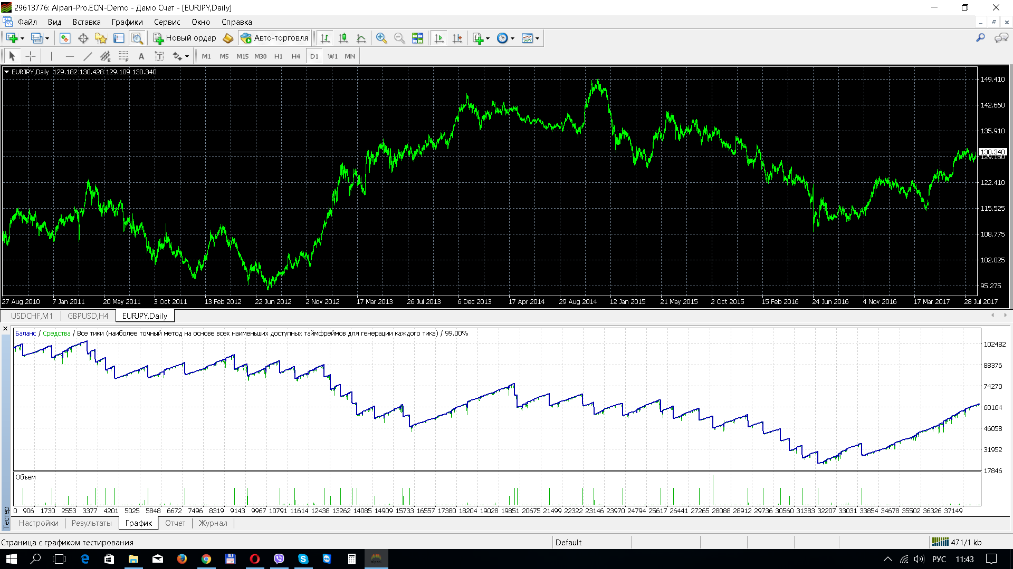
Task: Toggle the Terminal panel icon
Action: click(x=119, y=38)
